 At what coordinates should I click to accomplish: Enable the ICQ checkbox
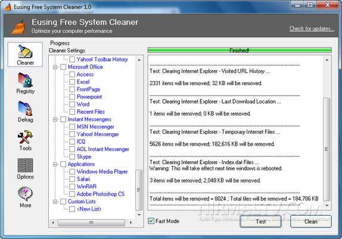[x=72, y=141]
